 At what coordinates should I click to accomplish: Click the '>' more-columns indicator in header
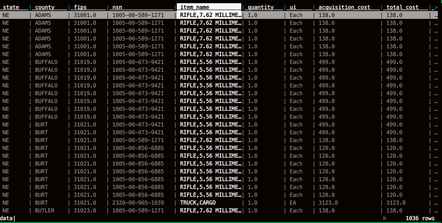click(x=436, y=7)
